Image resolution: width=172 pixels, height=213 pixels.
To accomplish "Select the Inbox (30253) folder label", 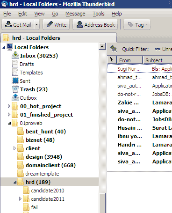I will [x=39, y=56].
